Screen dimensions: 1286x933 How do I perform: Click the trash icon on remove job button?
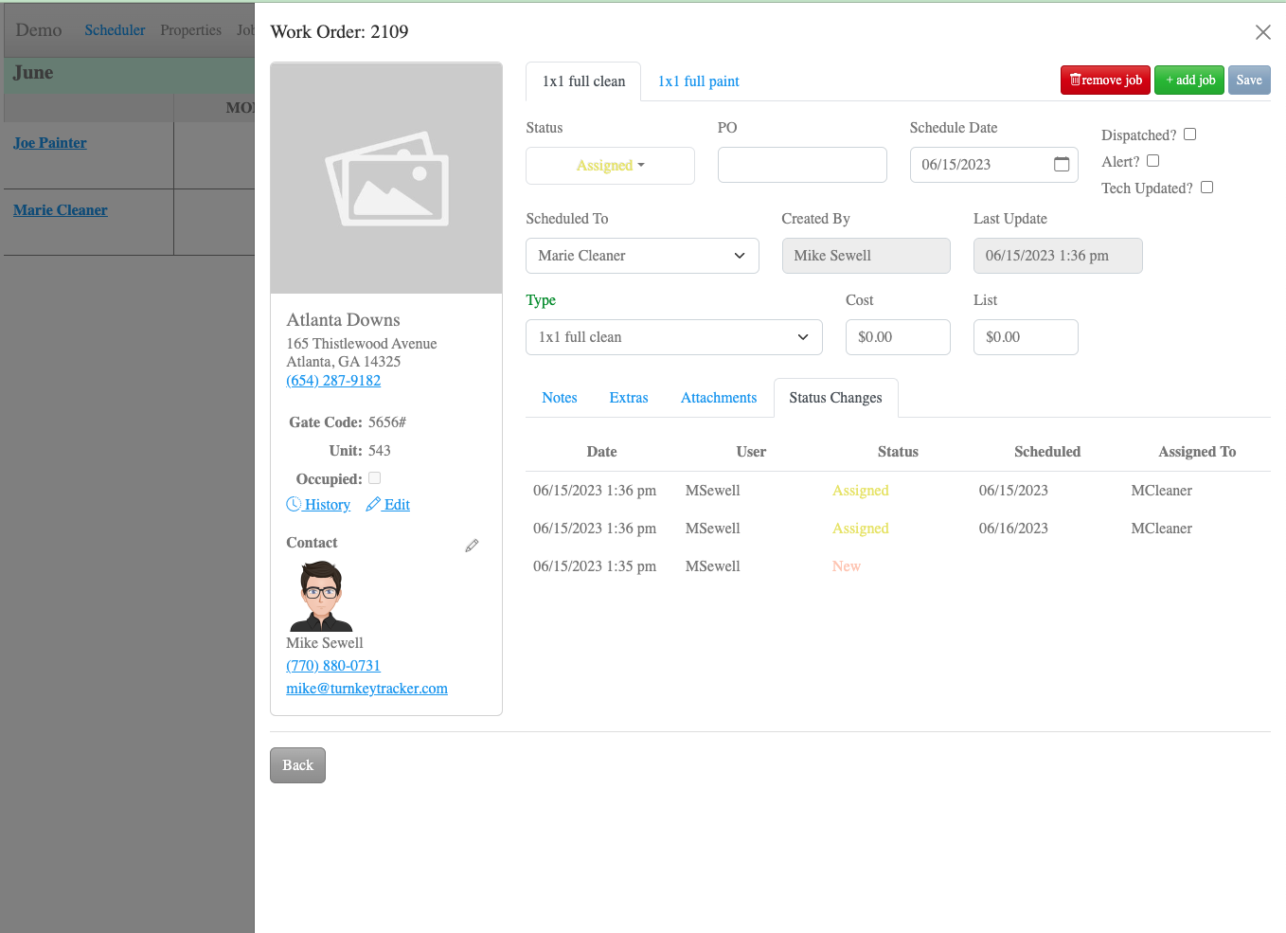pyautogui.click(x=1075, y=80)
